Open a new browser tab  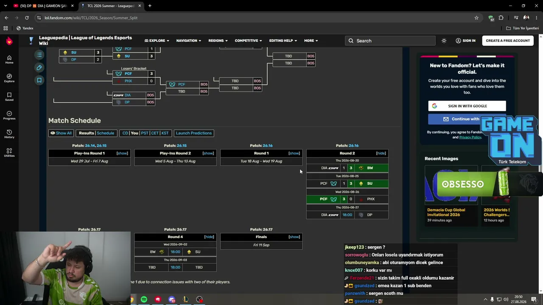point(150,6)
